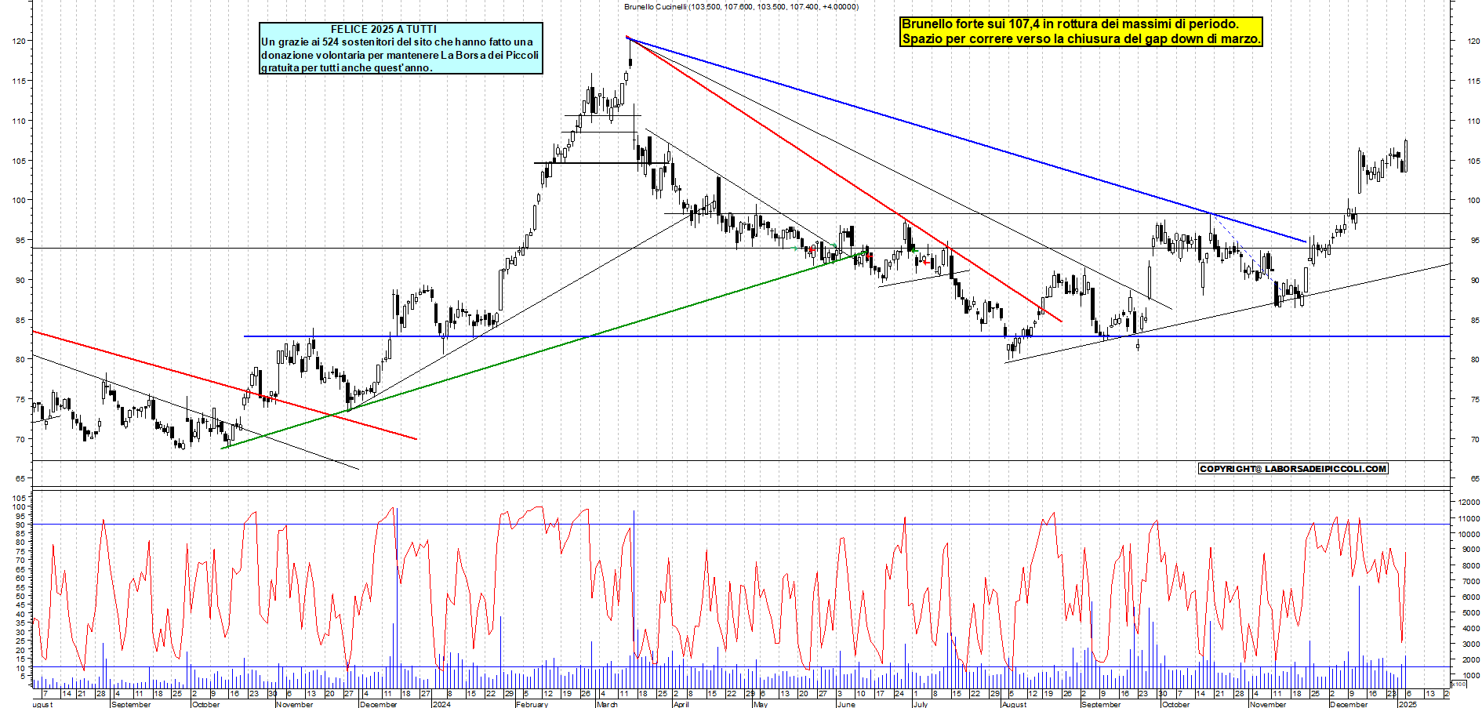Click the 'May' month label

point(760,704)
